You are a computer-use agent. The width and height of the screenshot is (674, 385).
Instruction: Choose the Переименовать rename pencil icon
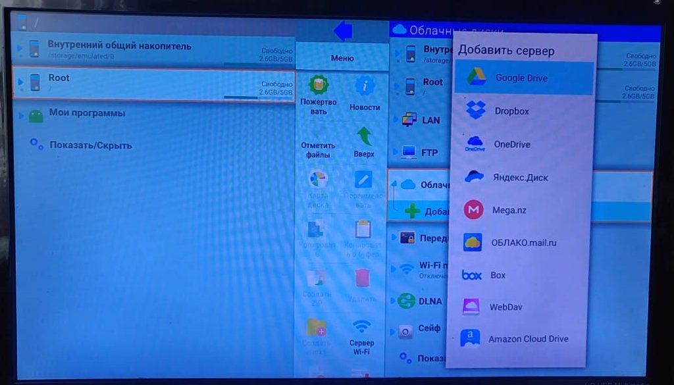[363, 179]
